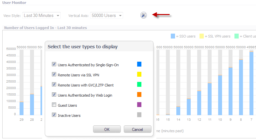Toggle Remote Users via SSL VPN checkbox
This screenshot has height=140, width=256.
point(54,75)
